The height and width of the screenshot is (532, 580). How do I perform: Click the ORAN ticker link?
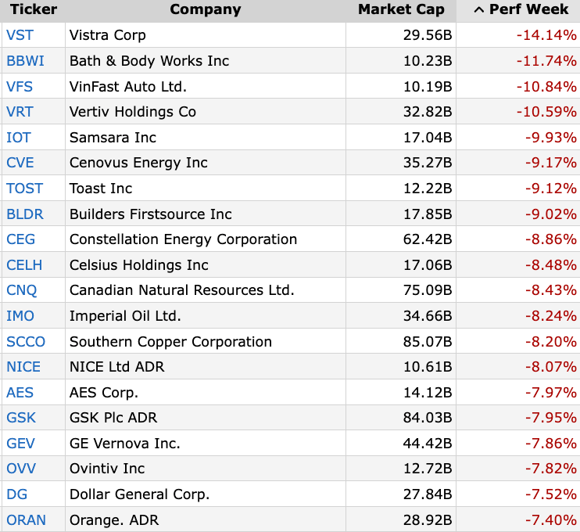(26, 520)
